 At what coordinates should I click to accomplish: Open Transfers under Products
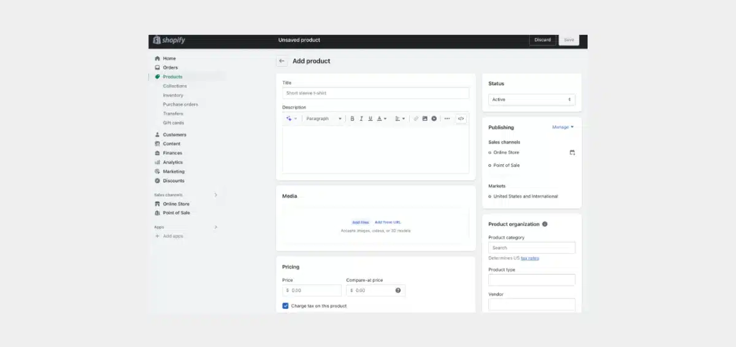173,113
